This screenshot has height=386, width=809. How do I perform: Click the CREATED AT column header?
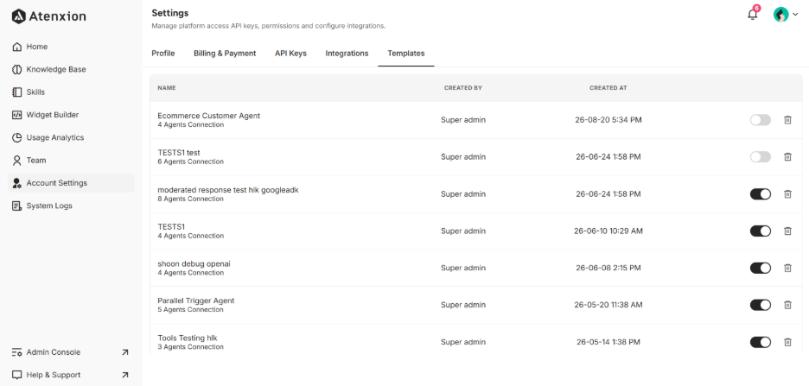[608, 87]
